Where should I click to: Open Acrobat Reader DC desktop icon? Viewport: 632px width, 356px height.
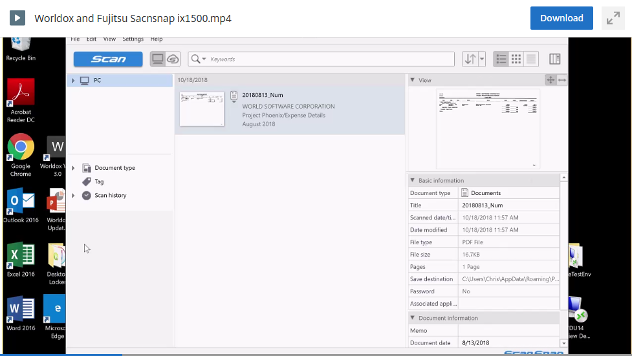point(21,101)
